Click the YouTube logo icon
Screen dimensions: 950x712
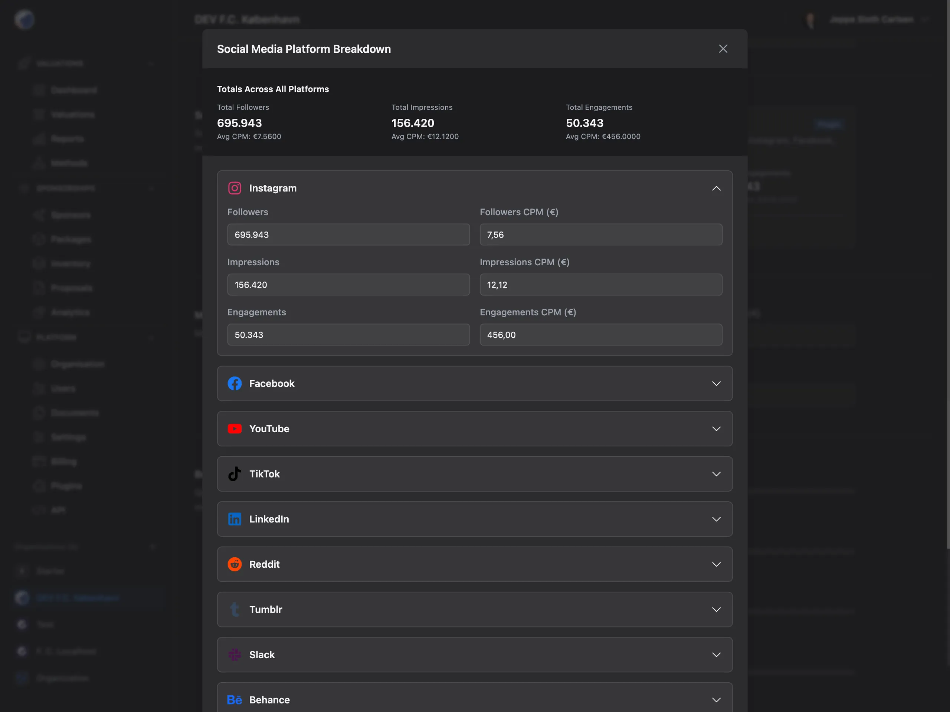[235, 429]
